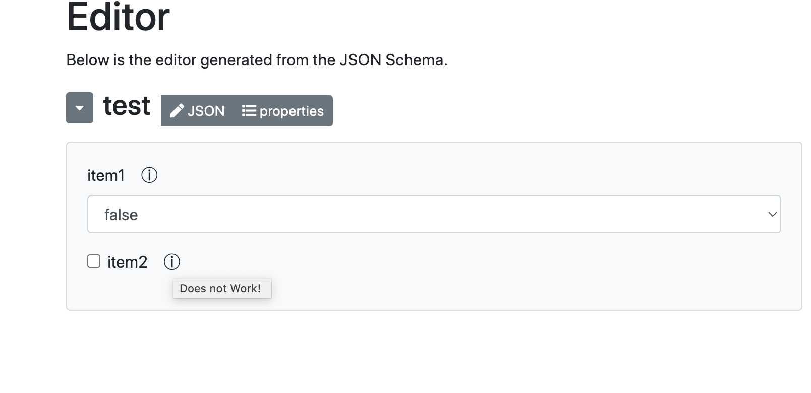This screenshot has width=811, height=393.
Task: Open the item1 value dropdown showing false
Action: (x=434, y=214)
